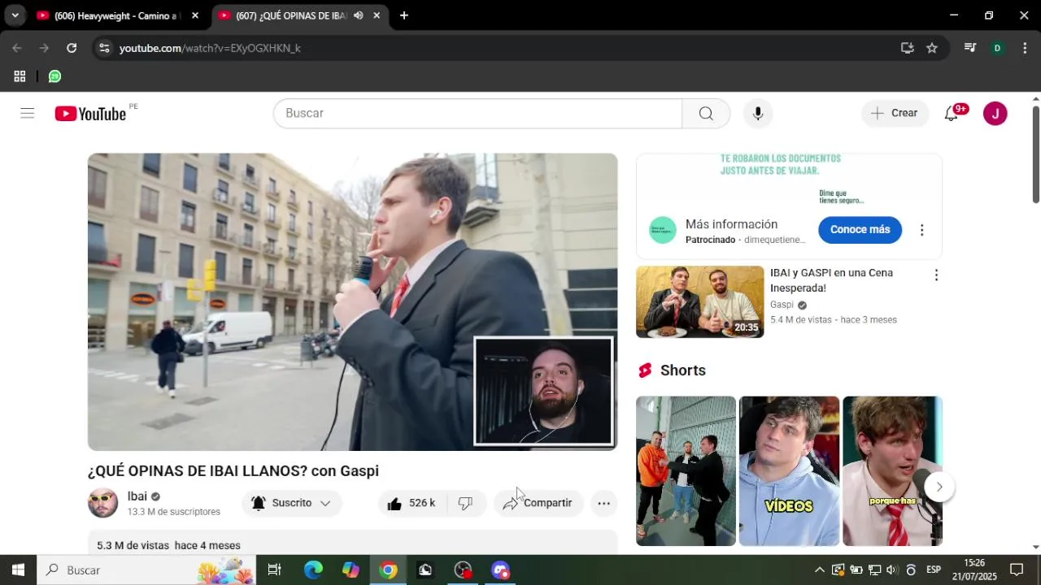The height and width of the screenshot is (585, 1041).
Task: Open volume control in system tray
Action: tap(892, 570)
